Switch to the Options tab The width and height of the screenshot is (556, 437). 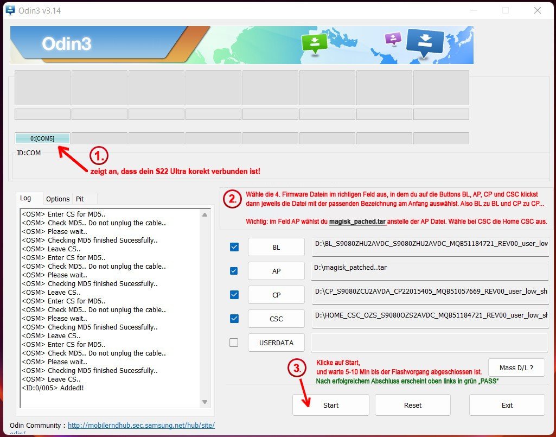point(58,199)
